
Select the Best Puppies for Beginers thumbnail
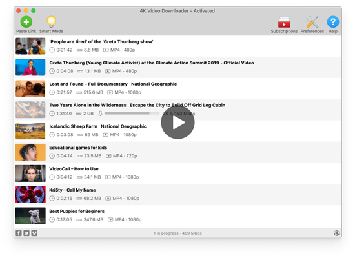[30, 215]
